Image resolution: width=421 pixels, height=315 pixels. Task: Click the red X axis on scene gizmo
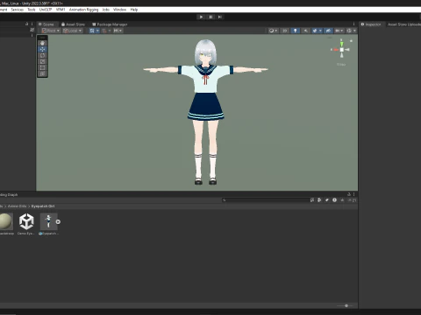coord(335,50)
